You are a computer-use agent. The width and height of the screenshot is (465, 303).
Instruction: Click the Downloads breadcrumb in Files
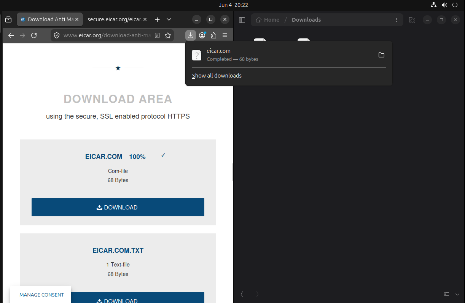pos(306,20)
